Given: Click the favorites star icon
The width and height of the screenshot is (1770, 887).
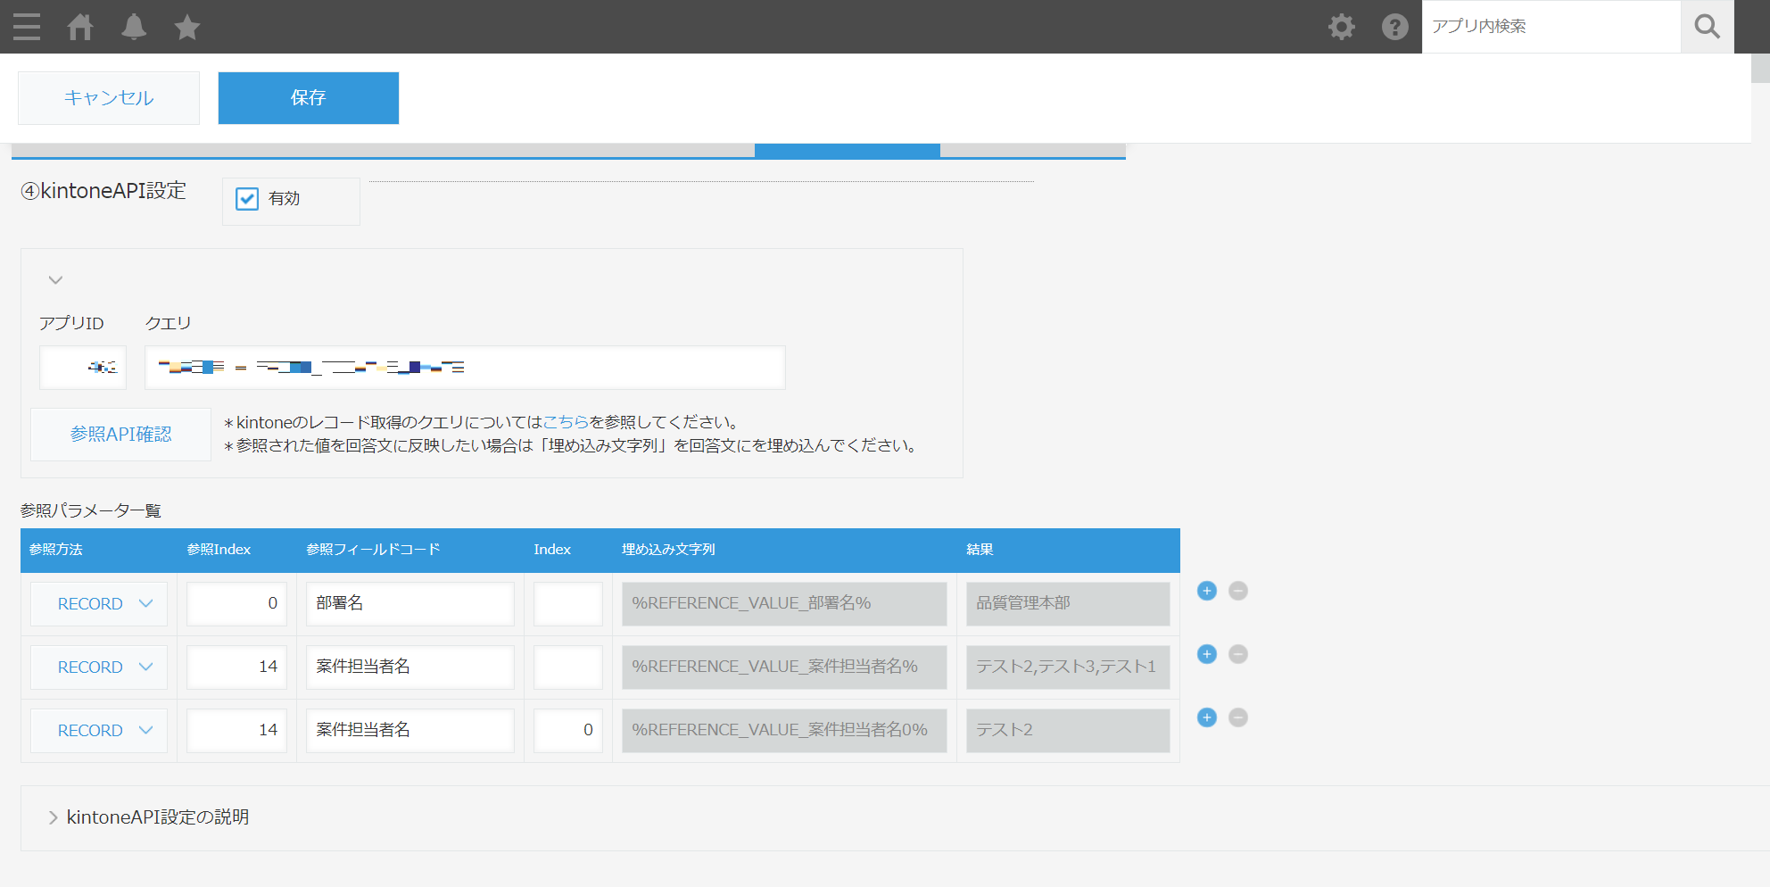Looking at the screenshot, I should point(187,27).
